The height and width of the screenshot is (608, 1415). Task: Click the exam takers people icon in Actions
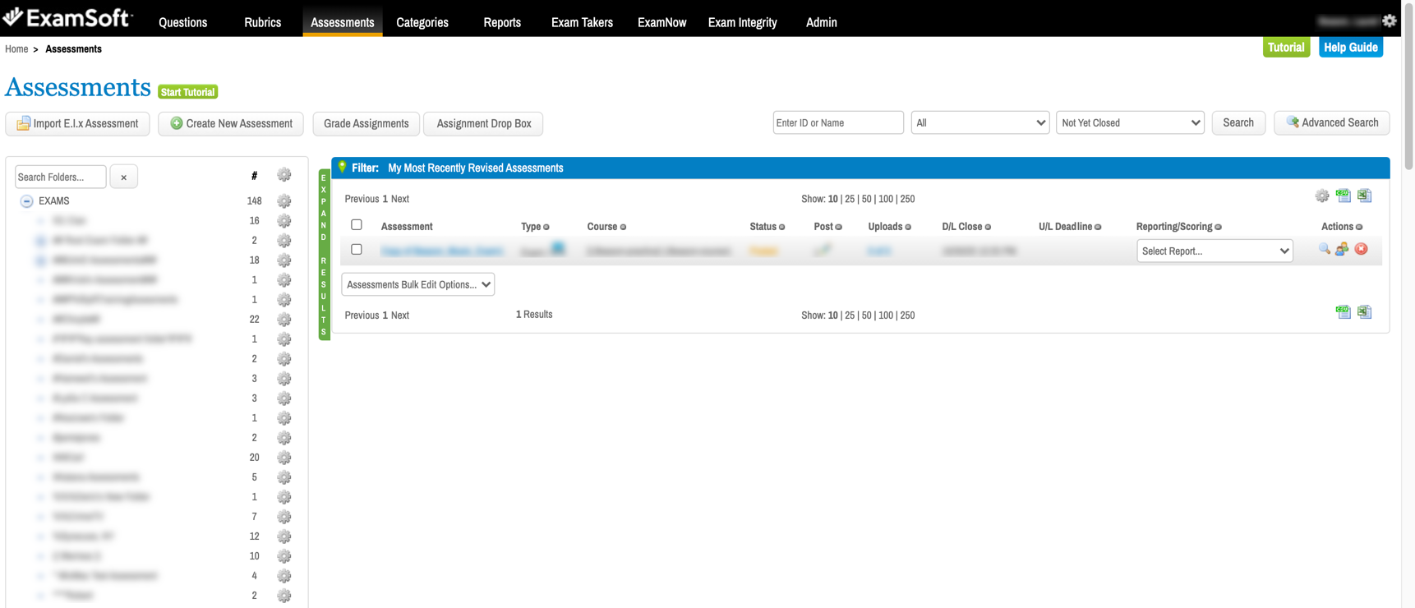[1342, 249]
